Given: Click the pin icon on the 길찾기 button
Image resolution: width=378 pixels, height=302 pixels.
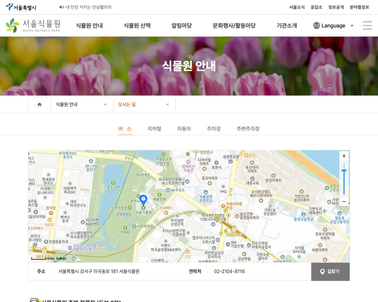Looking at the screenshot, I should click(x=322, y=272).
